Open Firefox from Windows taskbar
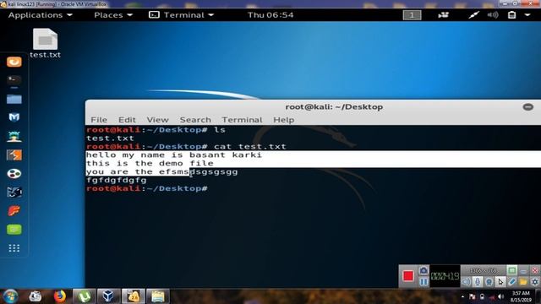The image size is (541, 304). pos(60,296)
